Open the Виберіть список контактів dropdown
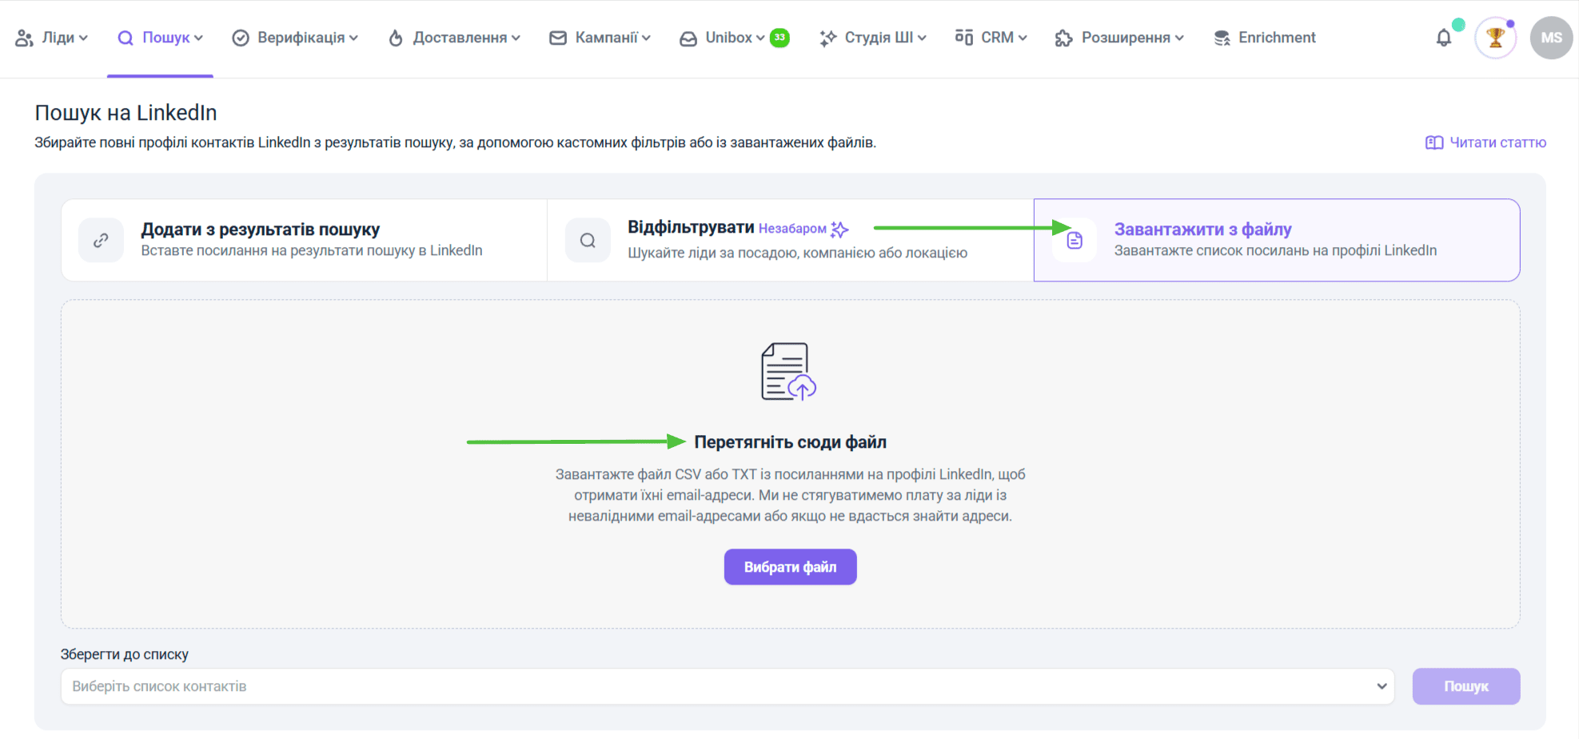This screenshot has width=1579, height=739. pyautogui.click(x=727, y=686)
